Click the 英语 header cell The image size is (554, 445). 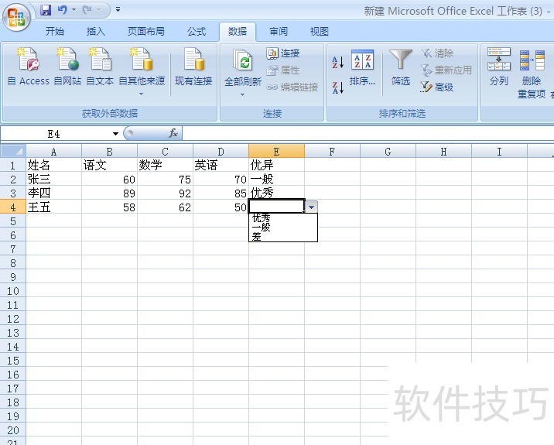tap(221, 165)
